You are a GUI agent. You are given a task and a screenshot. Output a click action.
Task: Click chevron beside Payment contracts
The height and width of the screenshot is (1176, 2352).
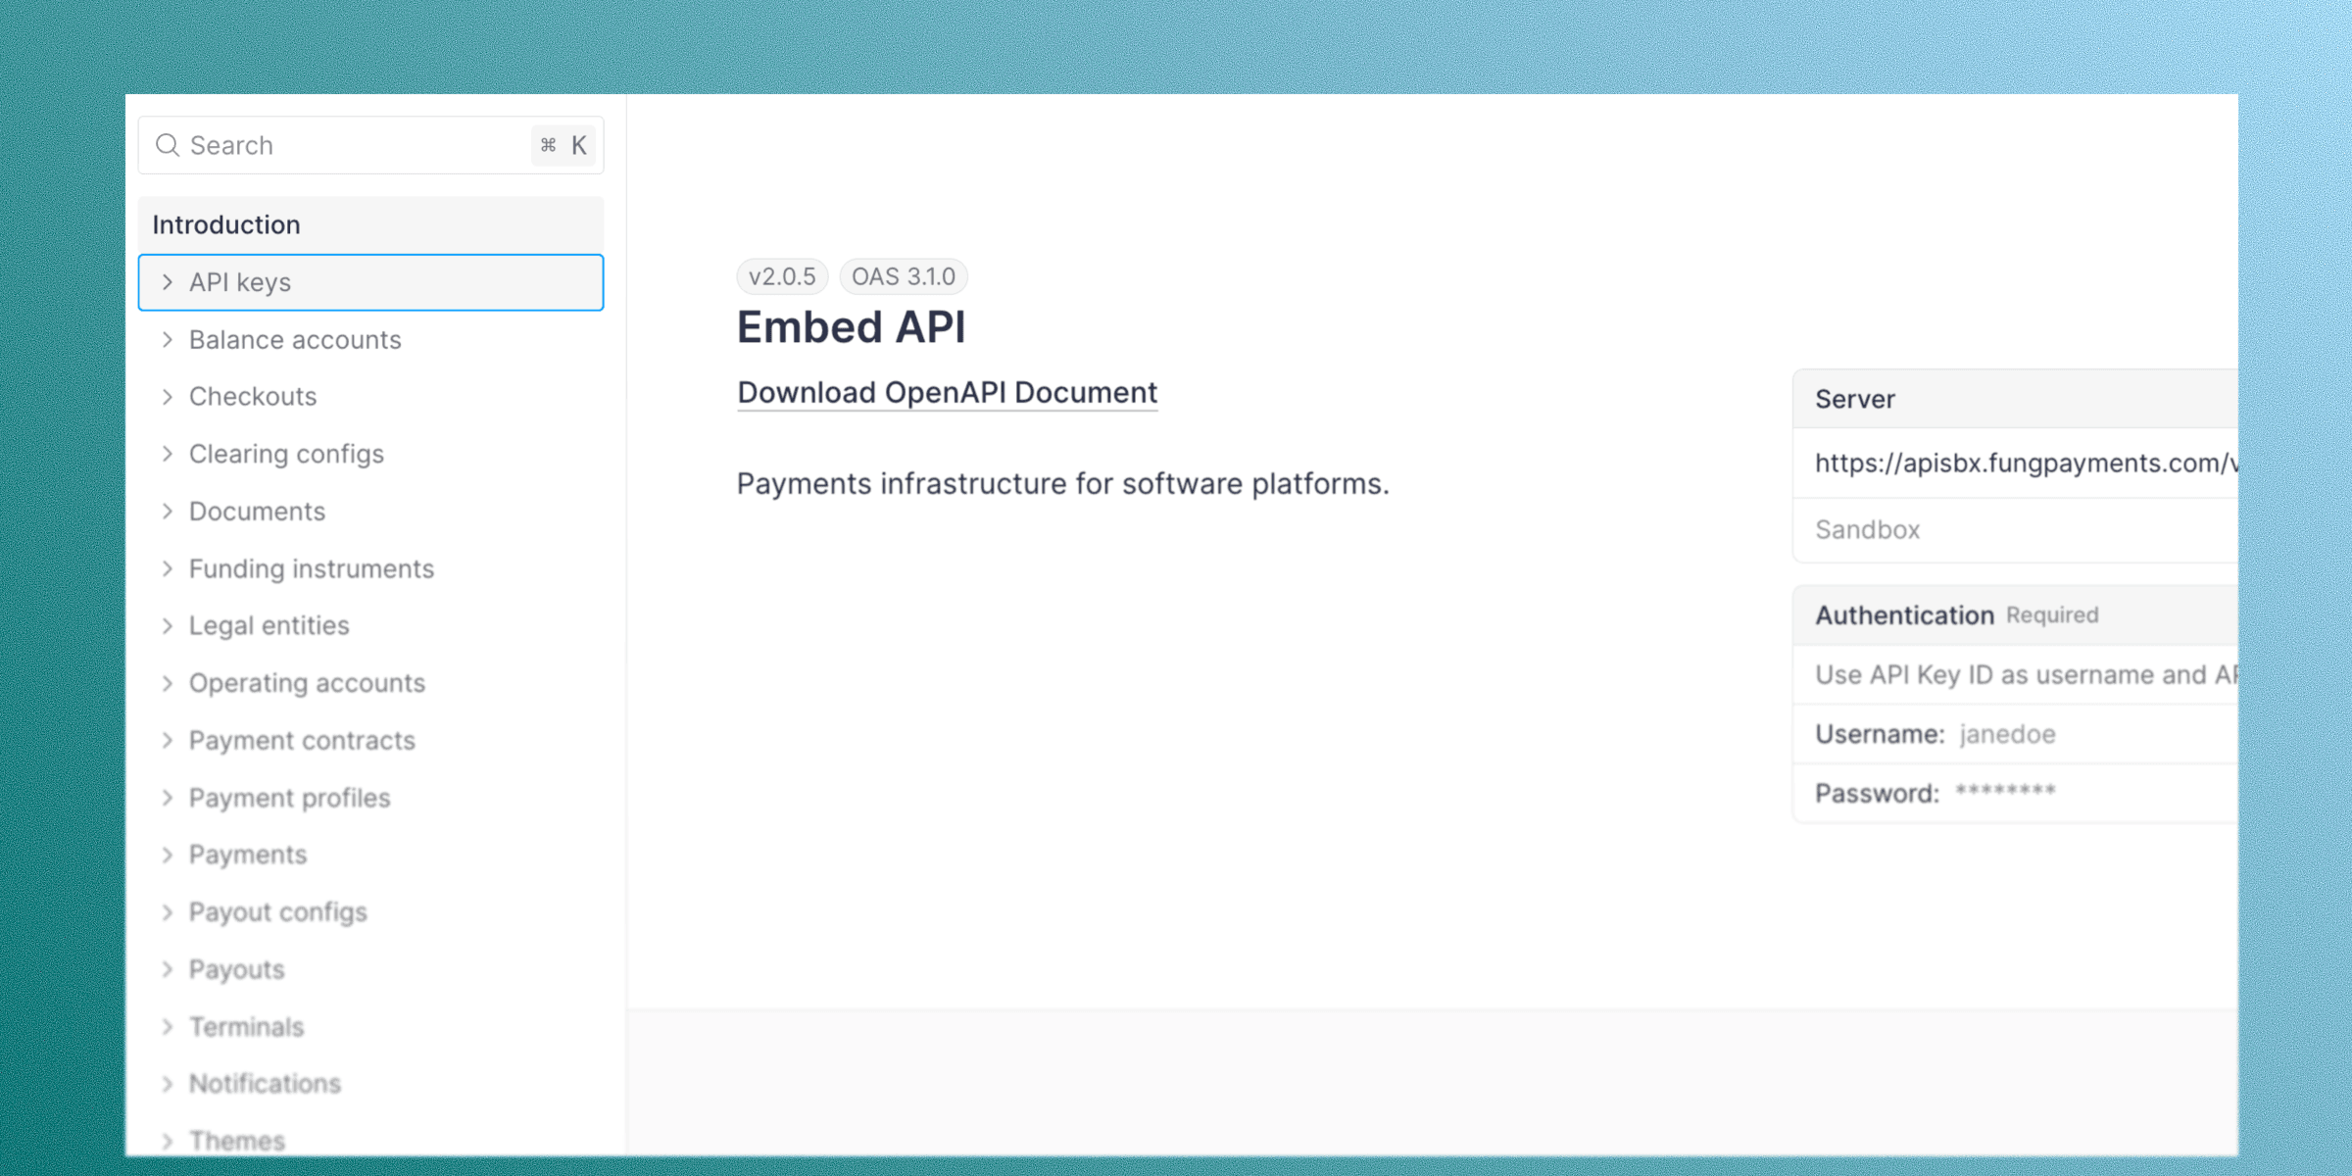(168, 740)
